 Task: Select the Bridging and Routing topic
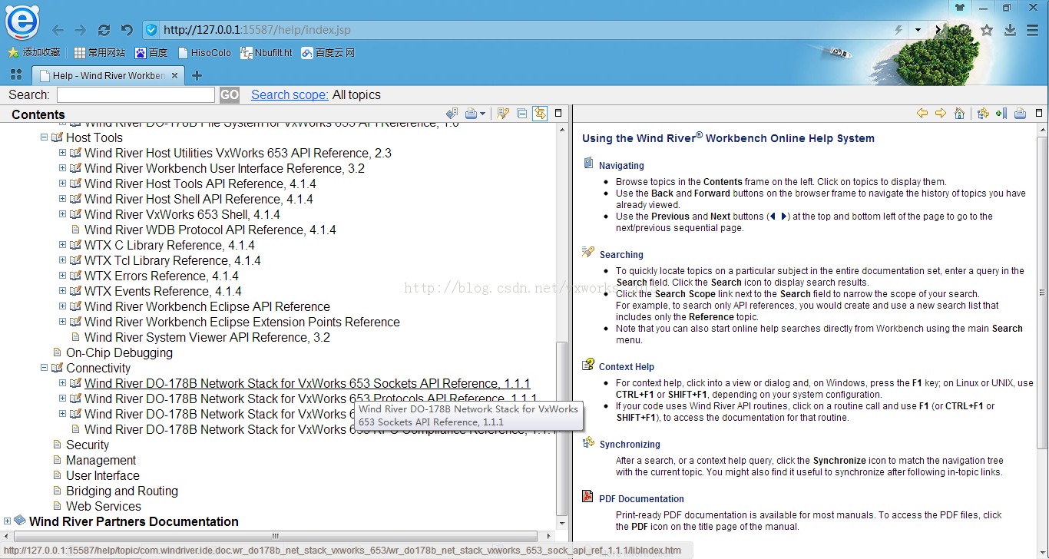tap(122, 491)
